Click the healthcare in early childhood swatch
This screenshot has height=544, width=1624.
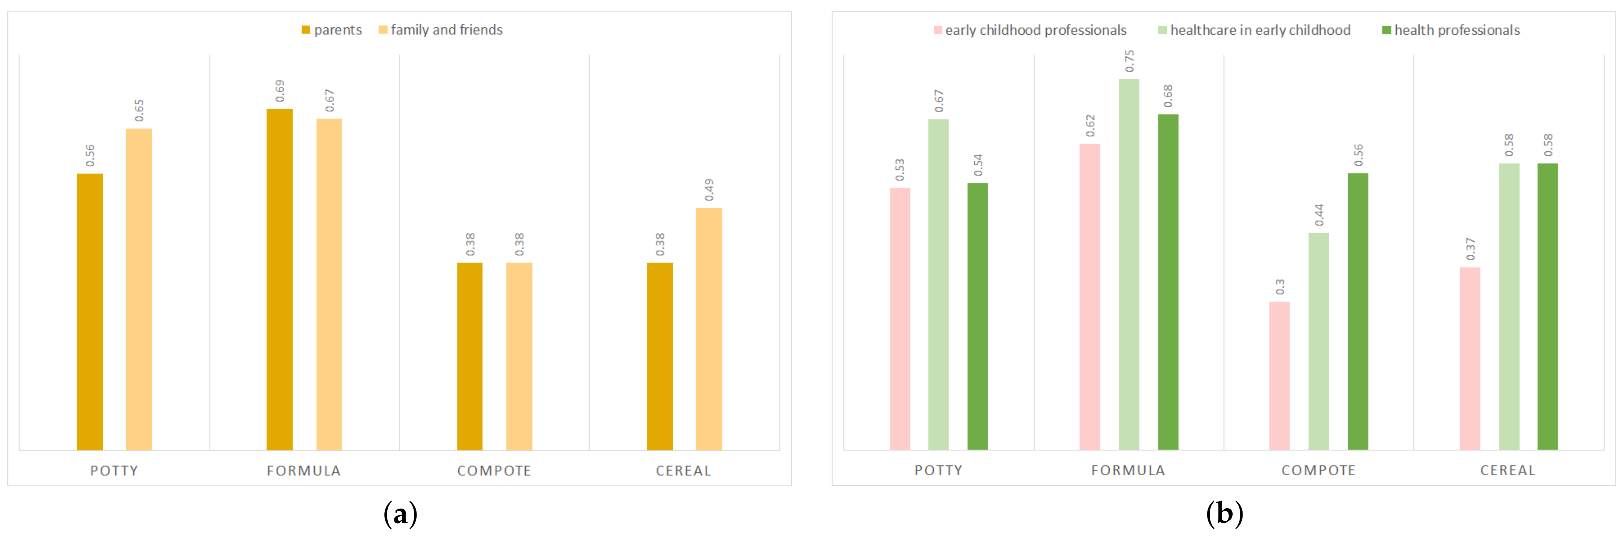click(1162, 30)
